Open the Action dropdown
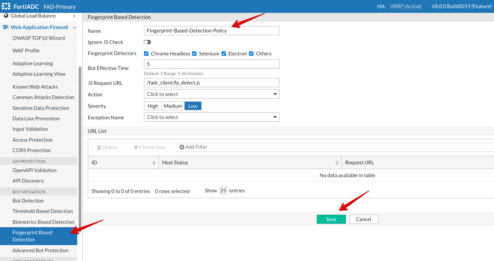 (211, 94)
